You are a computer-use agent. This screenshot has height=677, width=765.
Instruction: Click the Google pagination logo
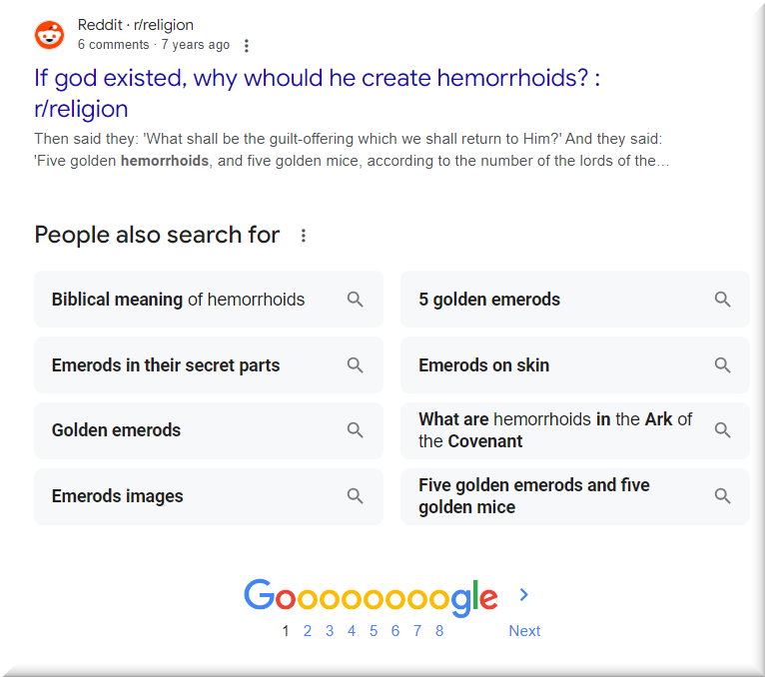point(370,597)
